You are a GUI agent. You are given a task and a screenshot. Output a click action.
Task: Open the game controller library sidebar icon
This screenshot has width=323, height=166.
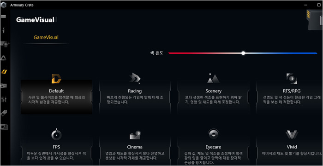4,86
